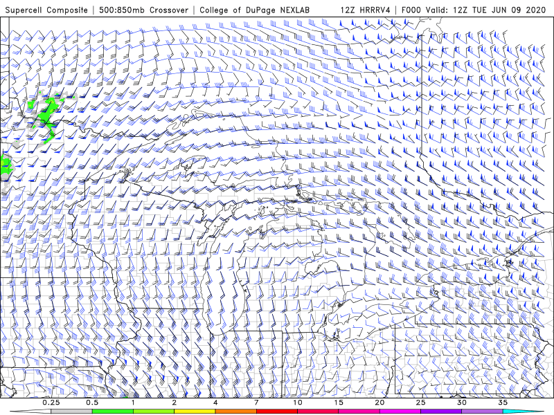The image size is (554, 415).
Task: Click the "500:850mb Crossover" header label
Action: tap(143, 10)
